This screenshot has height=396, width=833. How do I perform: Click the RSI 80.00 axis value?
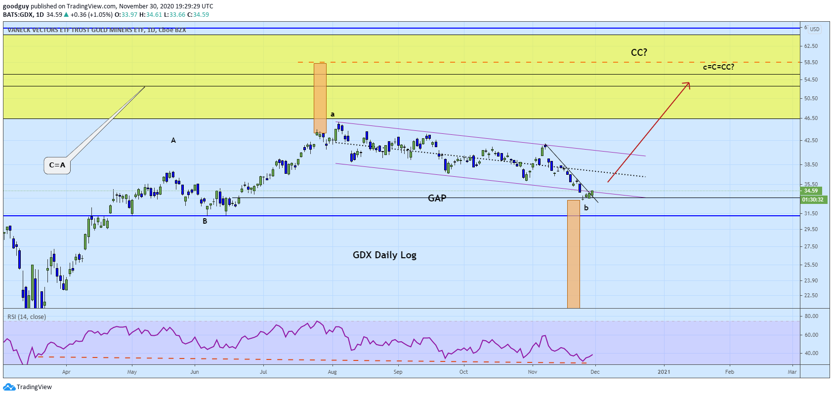coord(811,316)
